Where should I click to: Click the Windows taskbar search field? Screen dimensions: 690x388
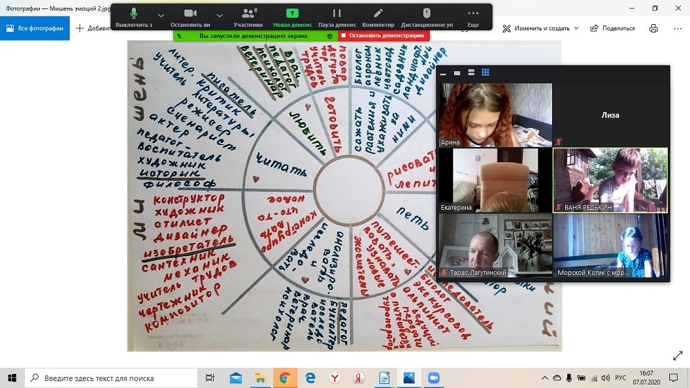(x=114, y=378)
